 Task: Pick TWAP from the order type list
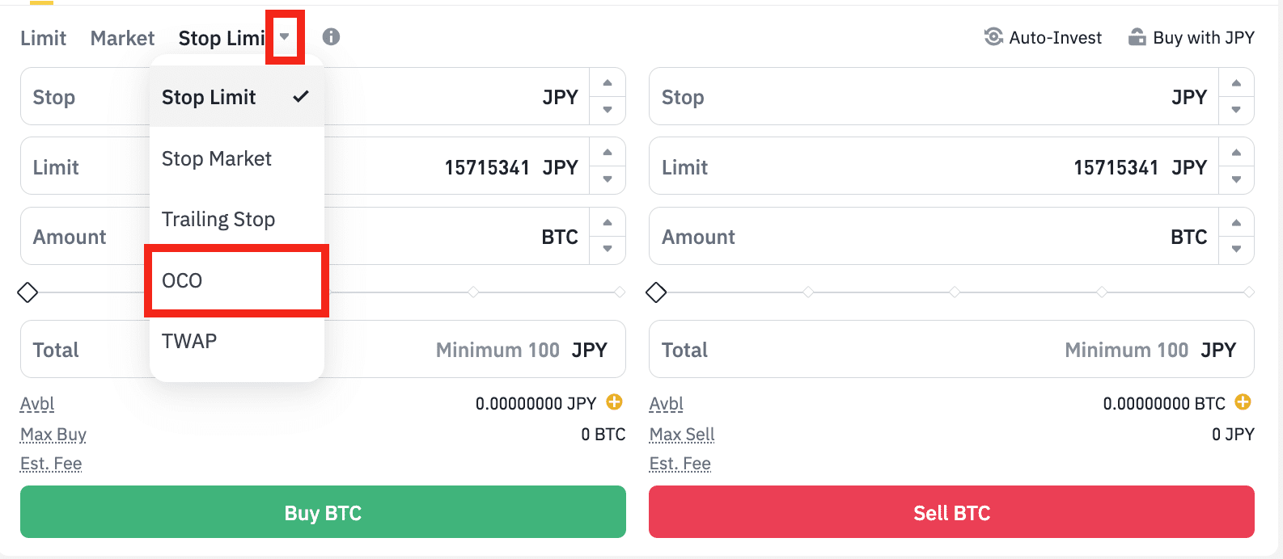[x=189, y=341]
